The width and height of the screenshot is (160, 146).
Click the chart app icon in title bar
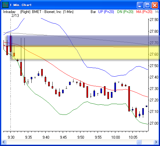pyautogui.click(x=5, y=5)
